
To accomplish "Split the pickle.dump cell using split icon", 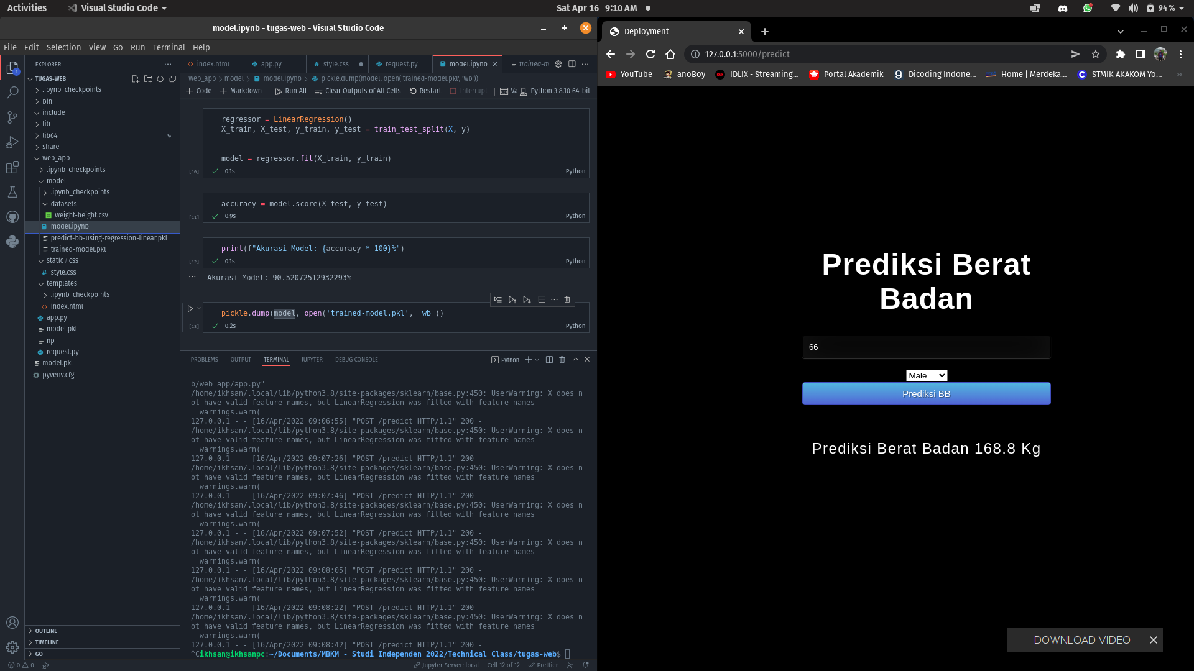I will click(x=541, y=299).
